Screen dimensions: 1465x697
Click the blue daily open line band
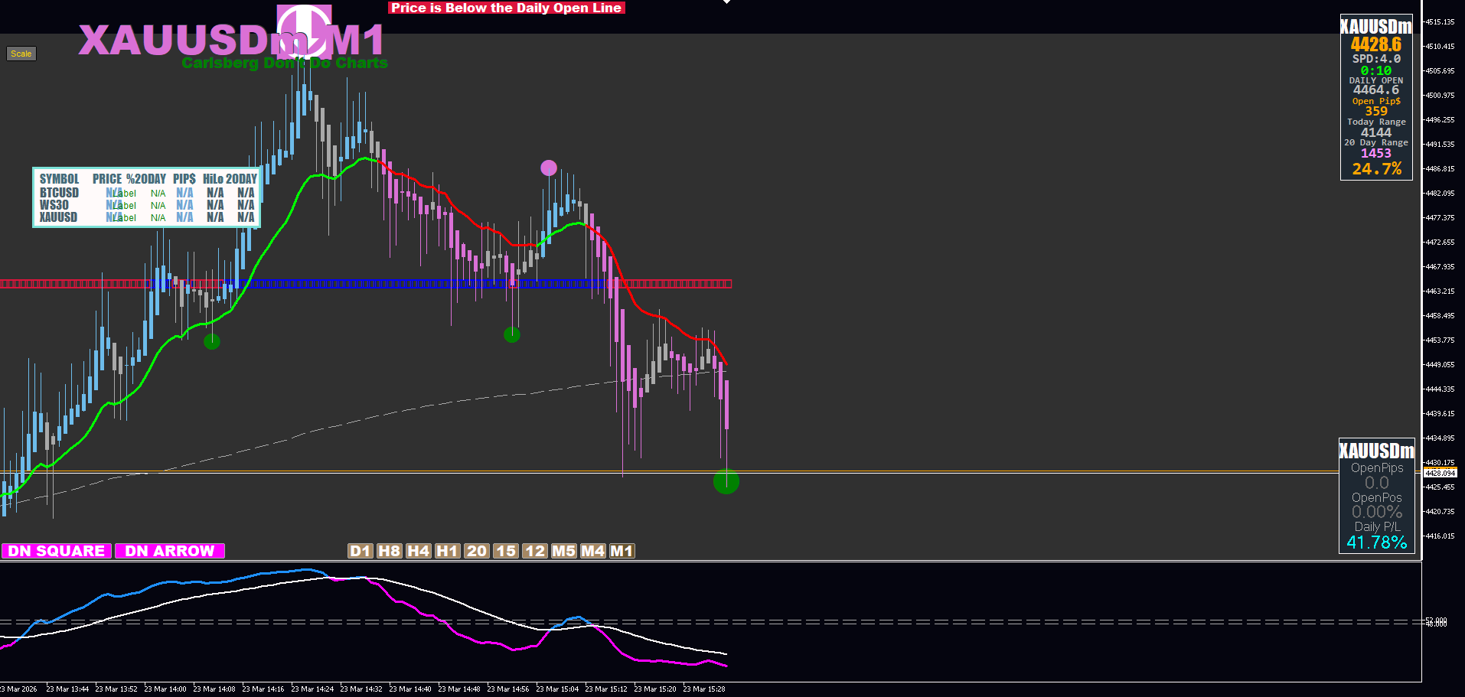[383, 284]
